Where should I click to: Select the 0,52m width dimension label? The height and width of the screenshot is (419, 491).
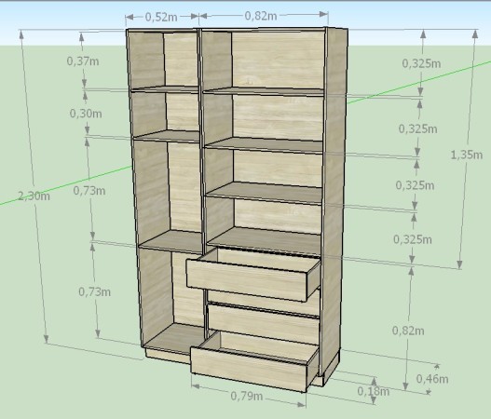pyautogui.click(x=161, y=17)
